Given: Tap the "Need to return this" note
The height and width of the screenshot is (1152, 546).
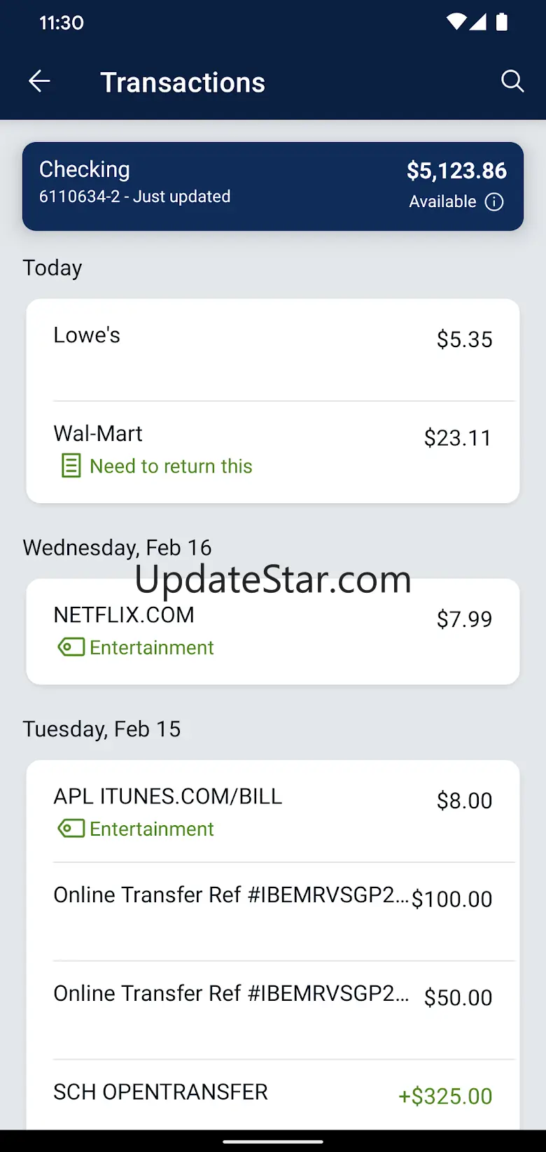Looking at the screenshot, I should coord(171,466).
